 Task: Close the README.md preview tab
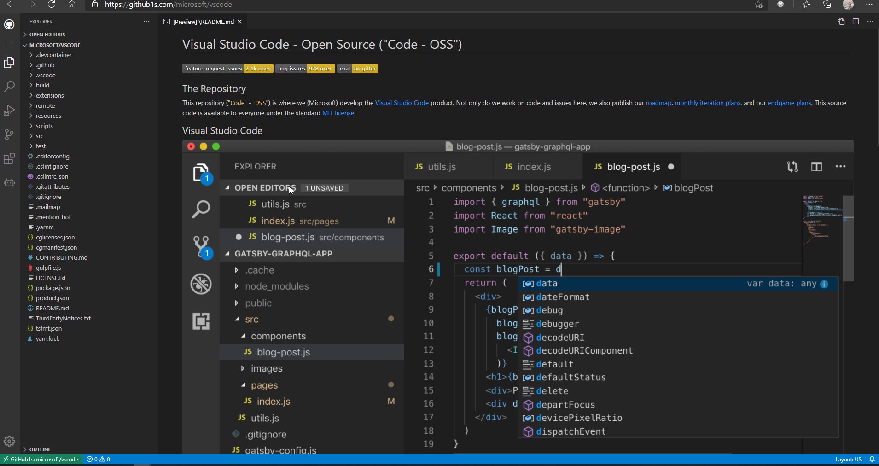click(x=239, y=22)
